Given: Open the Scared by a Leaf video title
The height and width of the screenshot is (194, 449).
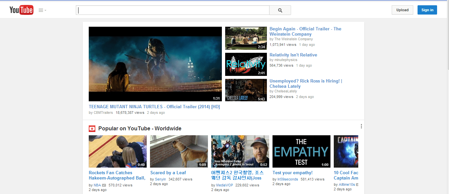Looking at the screenshot, I should point(168,173).
